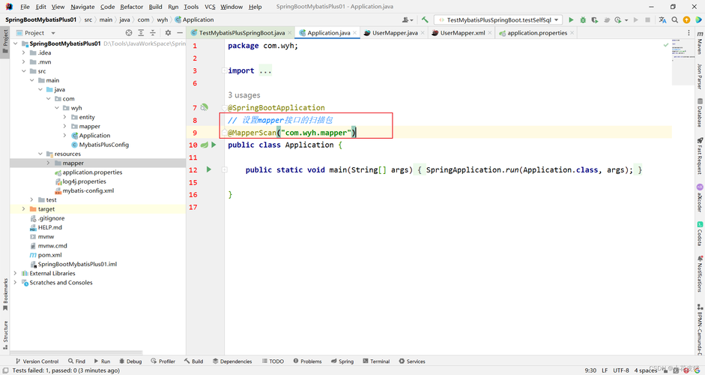The image size is (705, 375).
Task: Open the Refactor menu
Action: [x=132, y=7]
